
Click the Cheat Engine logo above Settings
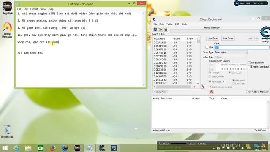(x=265, y=33)
